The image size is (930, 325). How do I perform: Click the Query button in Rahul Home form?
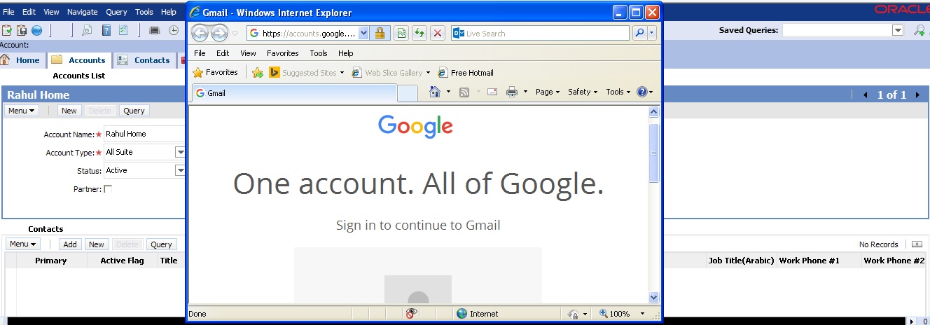click(134, 111)
